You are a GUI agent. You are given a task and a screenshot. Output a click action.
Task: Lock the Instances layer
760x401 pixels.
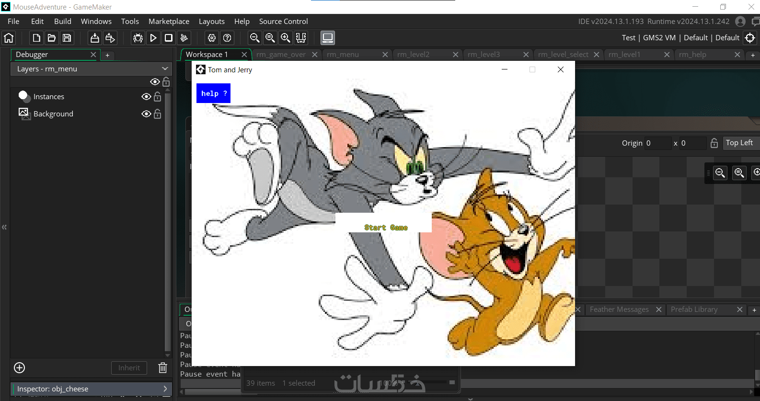coord(158,97)
